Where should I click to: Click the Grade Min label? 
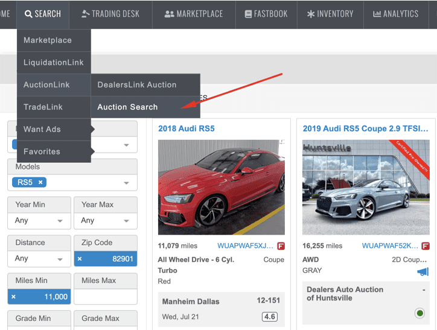click(33, 319)
